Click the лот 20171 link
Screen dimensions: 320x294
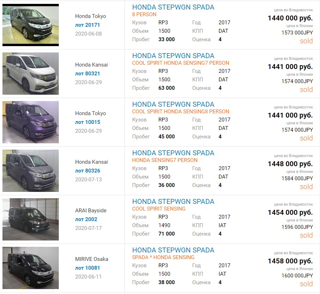pyautogui.click(x=88, y=25)
